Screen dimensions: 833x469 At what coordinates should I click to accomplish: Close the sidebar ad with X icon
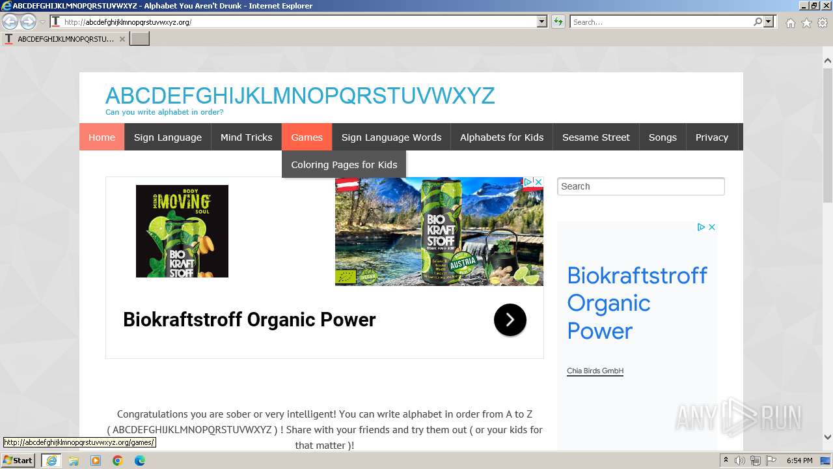click(712, 227)
